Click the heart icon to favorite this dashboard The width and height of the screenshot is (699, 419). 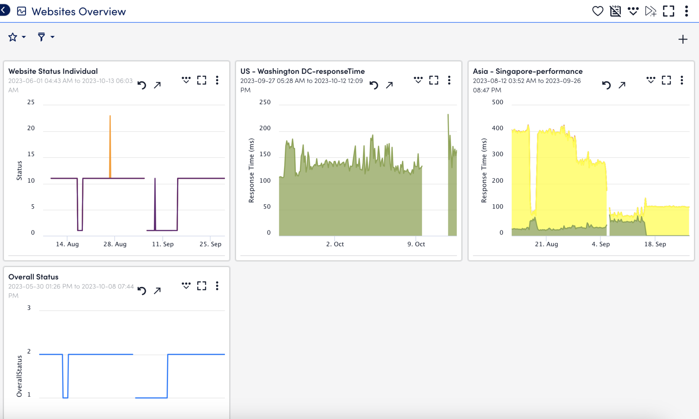coord(598,11)
